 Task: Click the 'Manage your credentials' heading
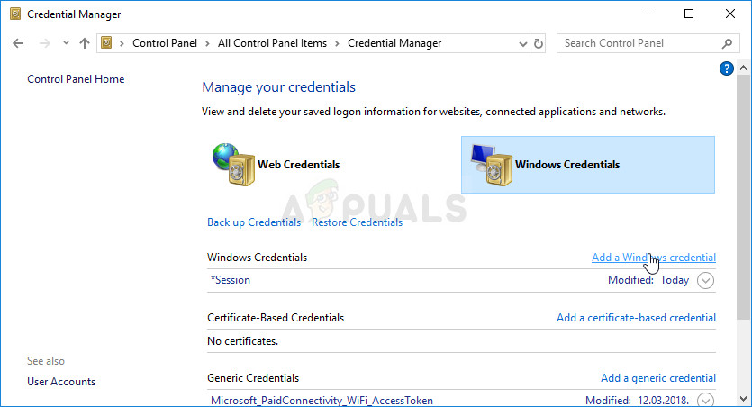278,87
